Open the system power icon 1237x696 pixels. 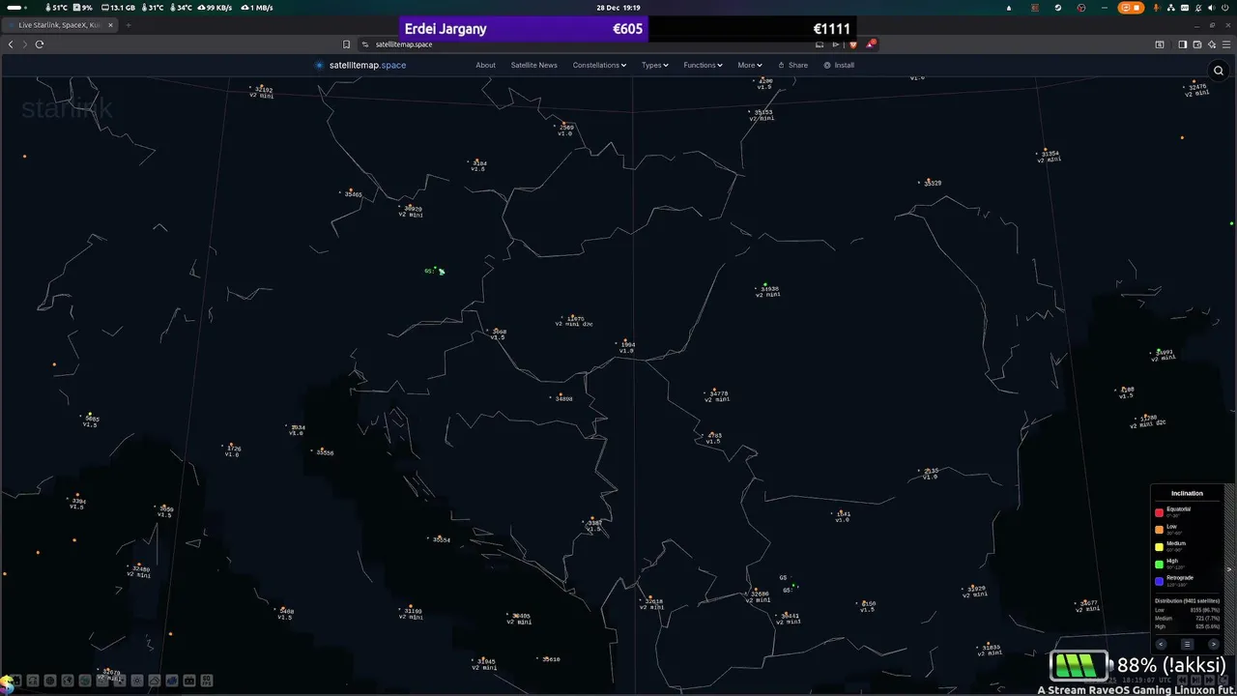pyautogui.click(x=1227, y=8)
